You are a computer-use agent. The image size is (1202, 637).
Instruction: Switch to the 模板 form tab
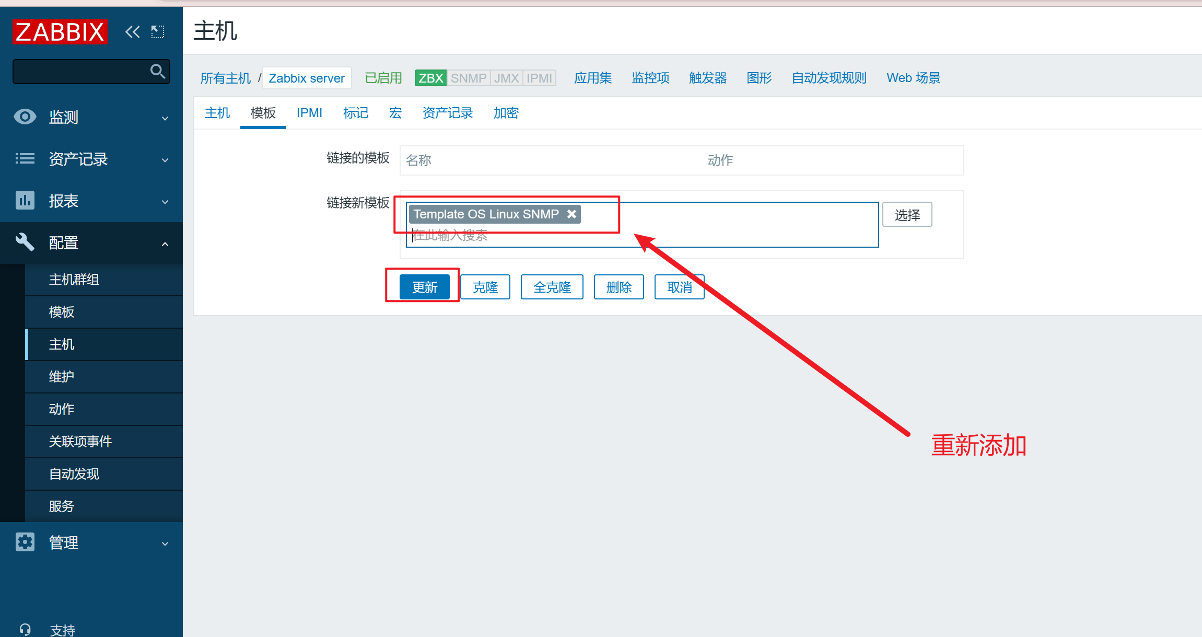pyautogui.click(x=263, y=113)
